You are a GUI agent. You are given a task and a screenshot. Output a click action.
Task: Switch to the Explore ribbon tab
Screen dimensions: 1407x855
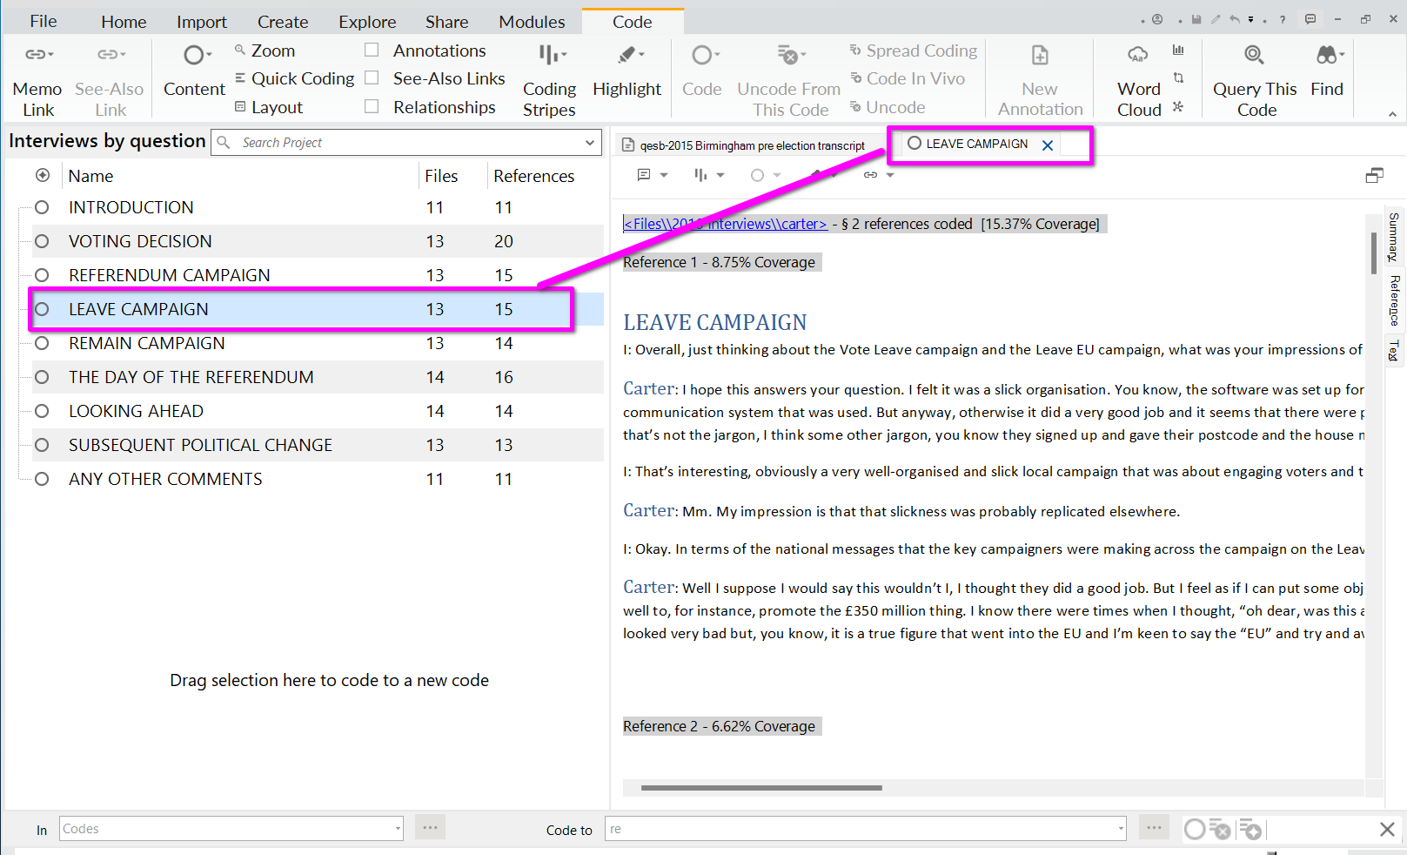click(x=367, y=22)
